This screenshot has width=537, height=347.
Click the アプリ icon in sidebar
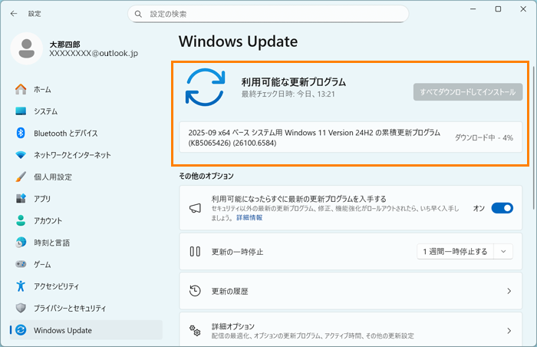[21, 199]
